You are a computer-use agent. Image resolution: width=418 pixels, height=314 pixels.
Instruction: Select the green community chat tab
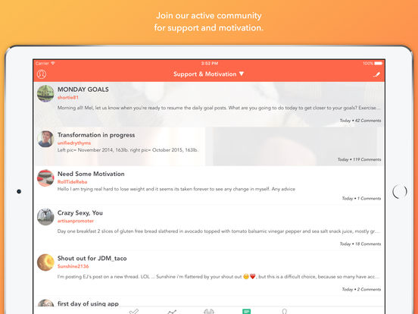click(x=247, y=311)
